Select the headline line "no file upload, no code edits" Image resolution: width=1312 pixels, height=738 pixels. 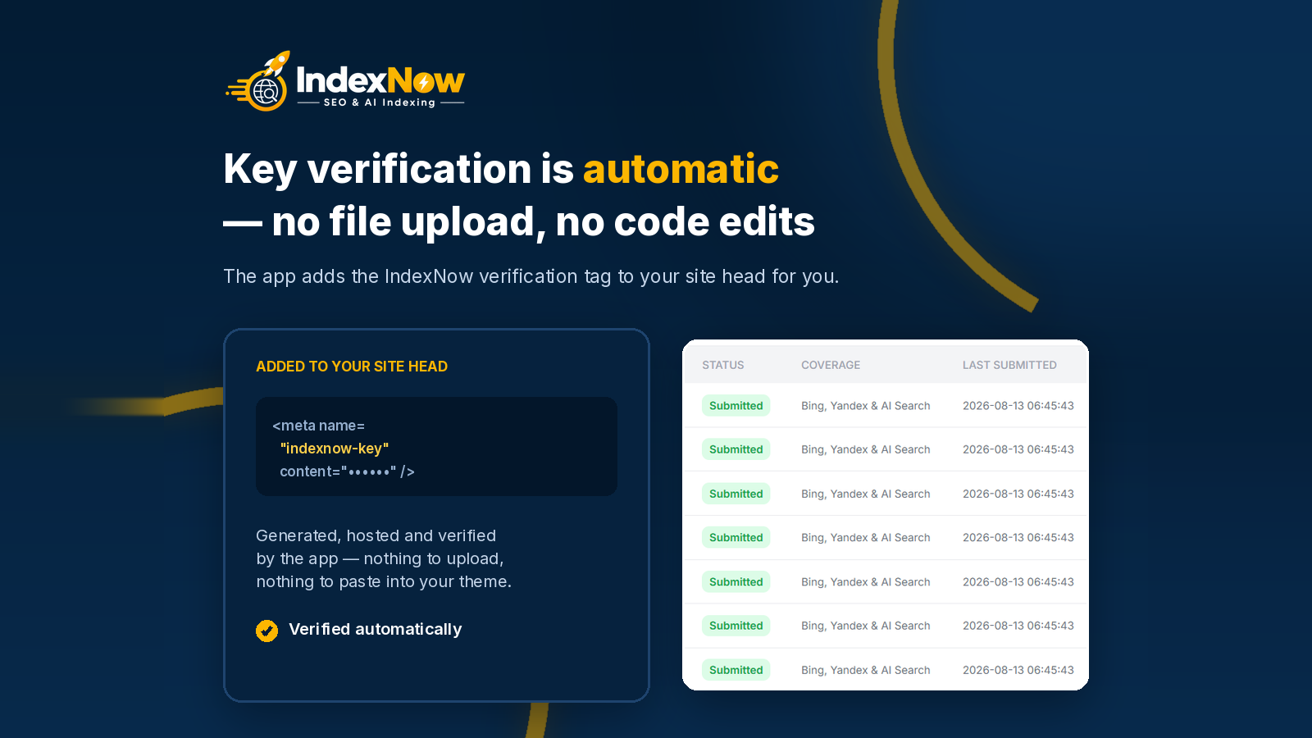pyautogui.click(x=543, y=221)
